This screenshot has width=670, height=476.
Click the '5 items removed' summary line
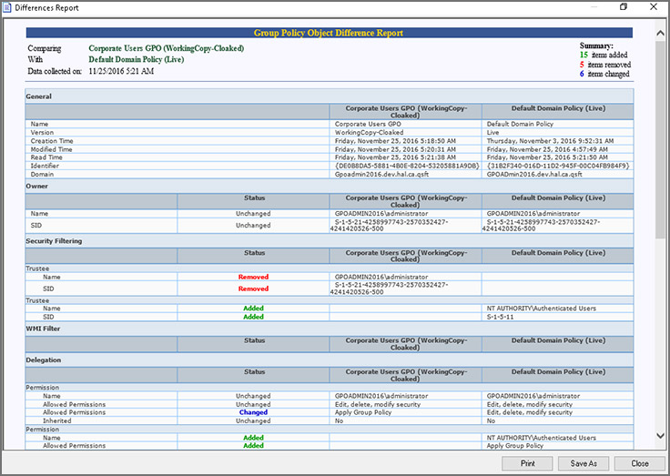[x=605, y=65]
